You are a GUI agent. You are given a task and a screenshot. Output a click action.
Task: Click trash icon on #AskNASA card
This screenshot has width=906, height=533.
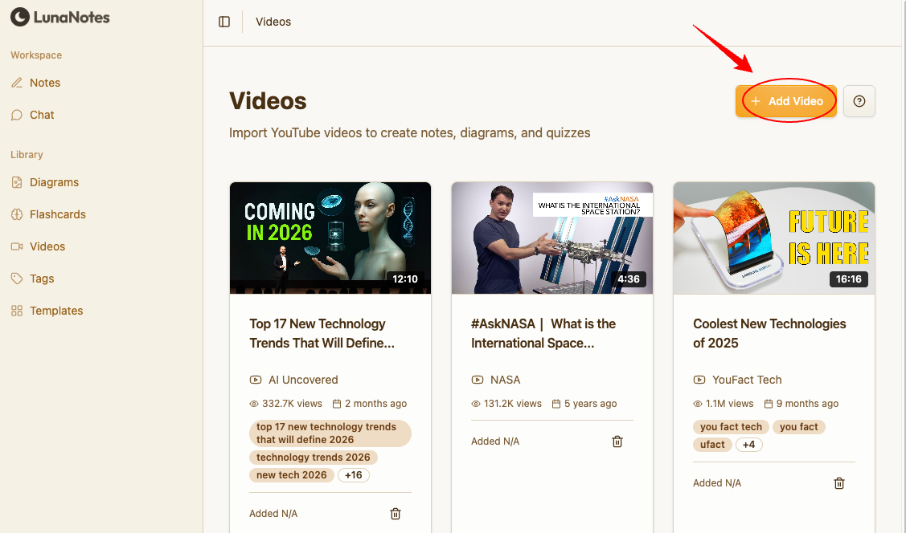point(617,441)
